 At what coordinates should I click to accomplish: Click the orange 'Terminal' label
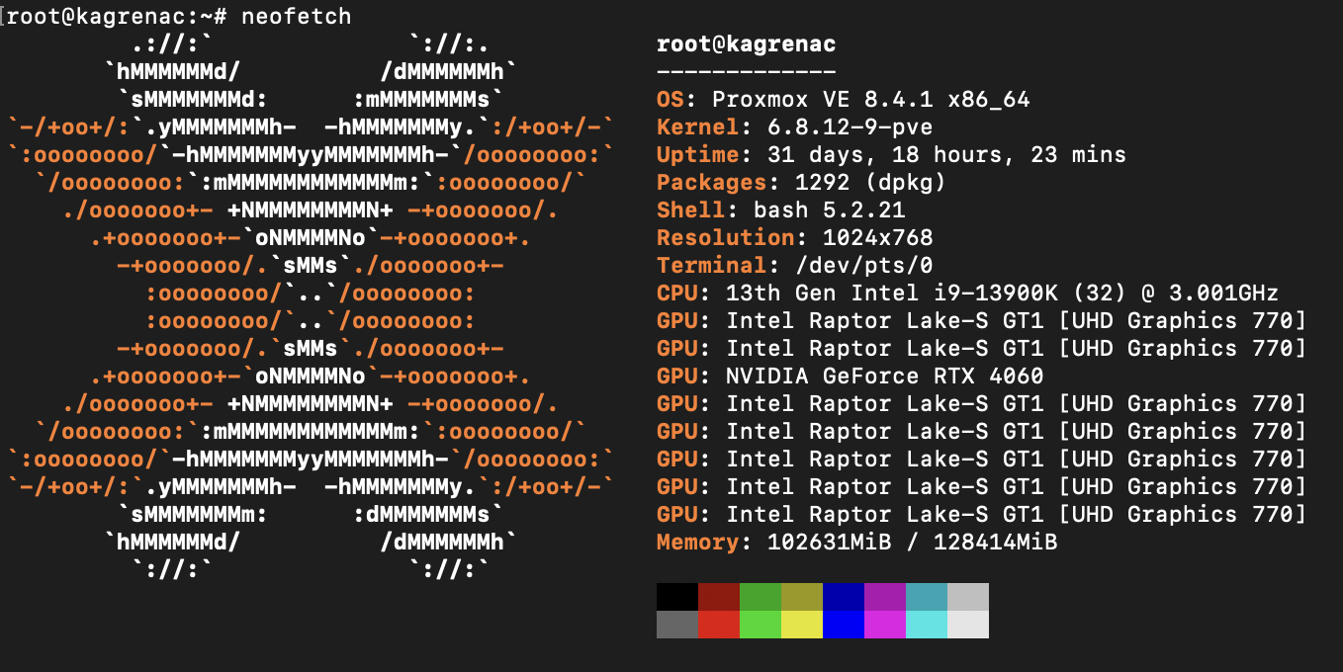[712, 266]
